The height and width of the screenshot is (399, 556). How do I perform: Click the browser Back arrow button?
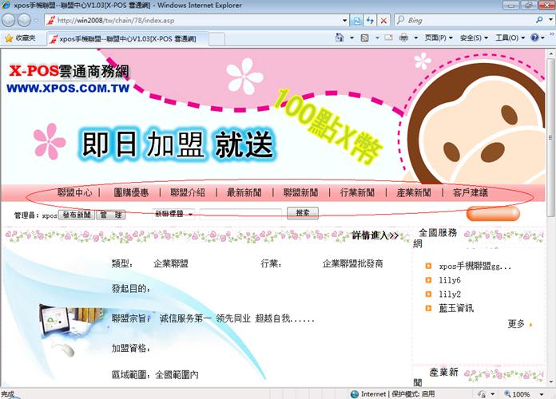pos(12,18)
